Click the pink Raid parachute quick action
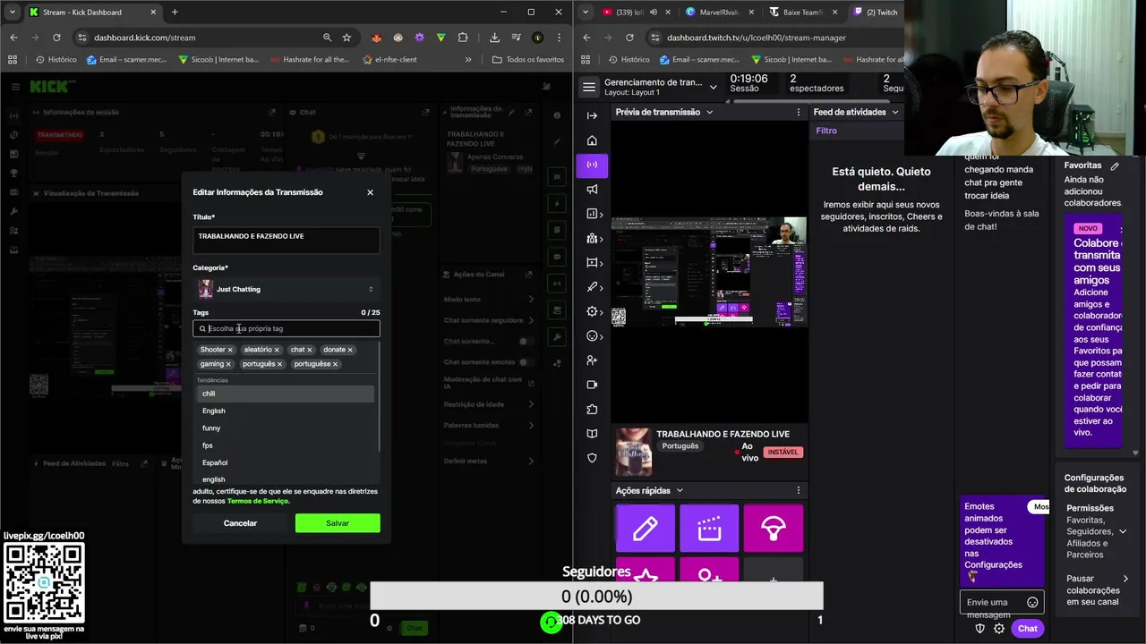1146x644 pixels. 774,529
